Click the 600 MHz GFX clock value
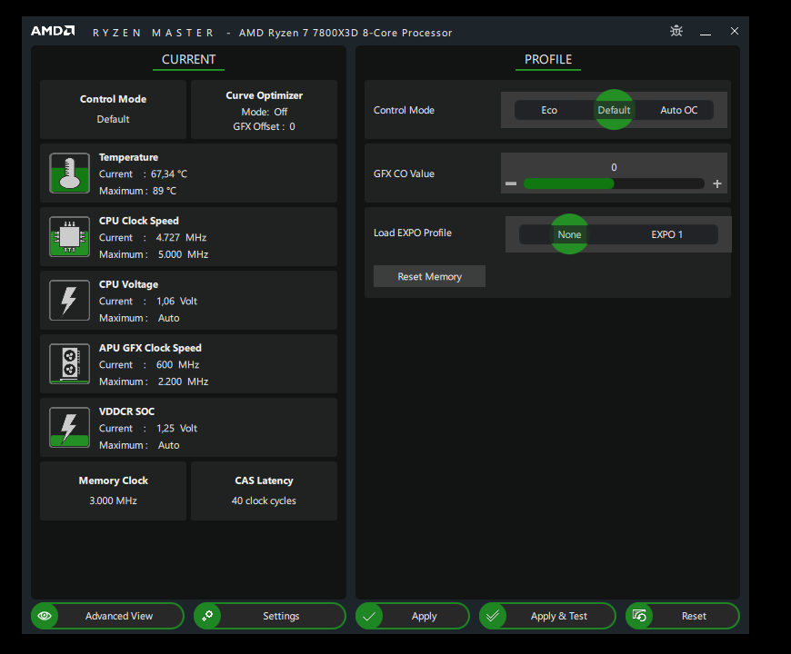 pyautogui.click(x=177, y=364)
